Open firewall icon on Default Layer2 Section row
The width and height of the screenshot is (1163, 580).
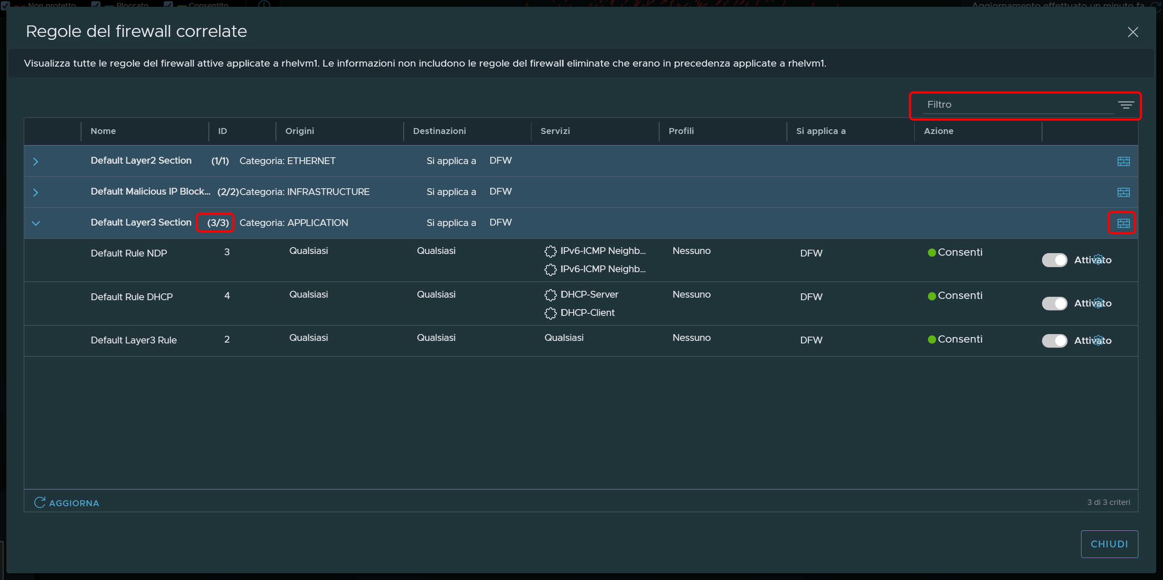tap(1123, 161)
